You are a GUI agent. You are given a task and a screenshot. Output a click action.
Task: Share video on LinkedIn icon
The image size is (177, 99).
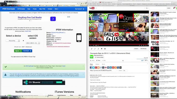tap(111, 67)
